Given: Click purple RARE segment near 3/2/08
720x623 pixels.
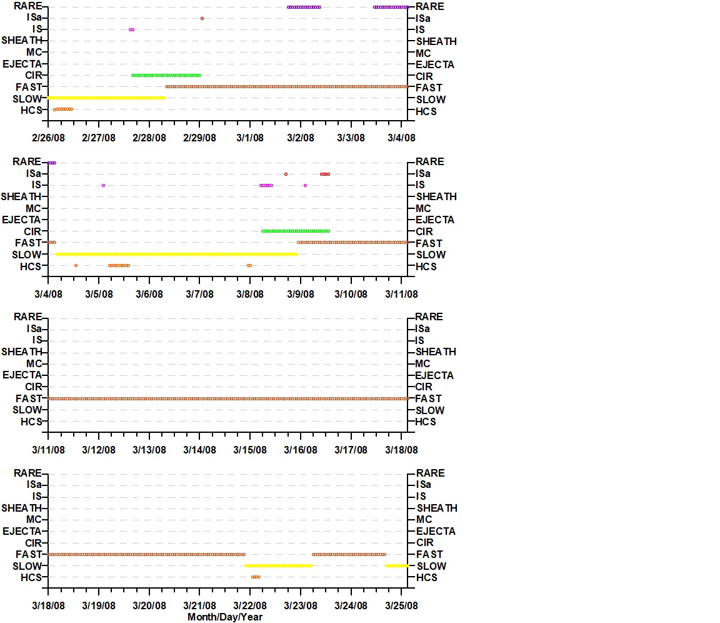Looking at the screenshot, I should tap(304, 8).
